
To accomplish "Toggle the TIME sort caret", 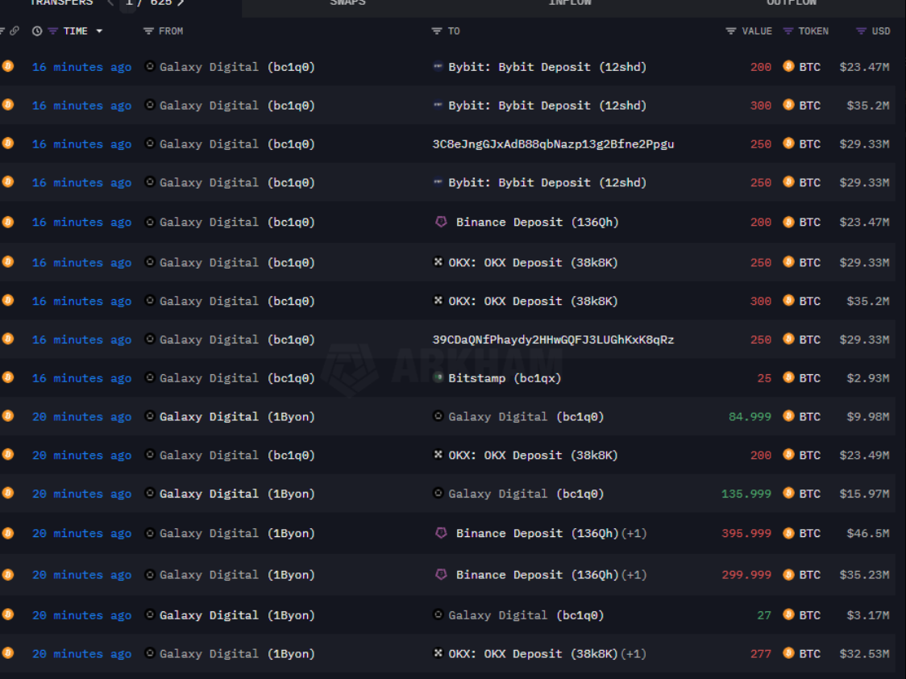I will pos(99,31).
